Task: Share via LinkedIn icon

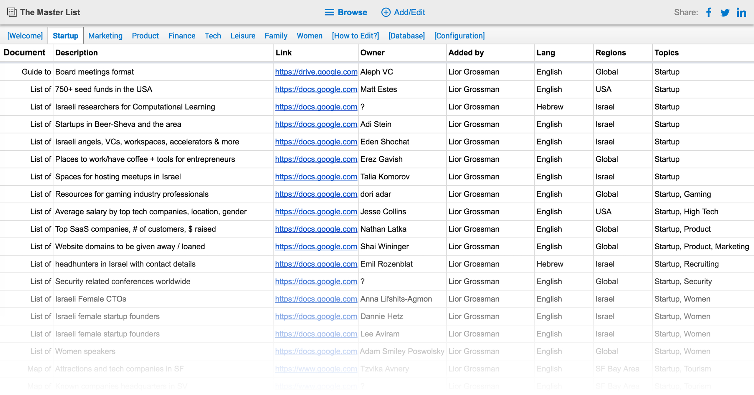Action: tap(741, 13)
